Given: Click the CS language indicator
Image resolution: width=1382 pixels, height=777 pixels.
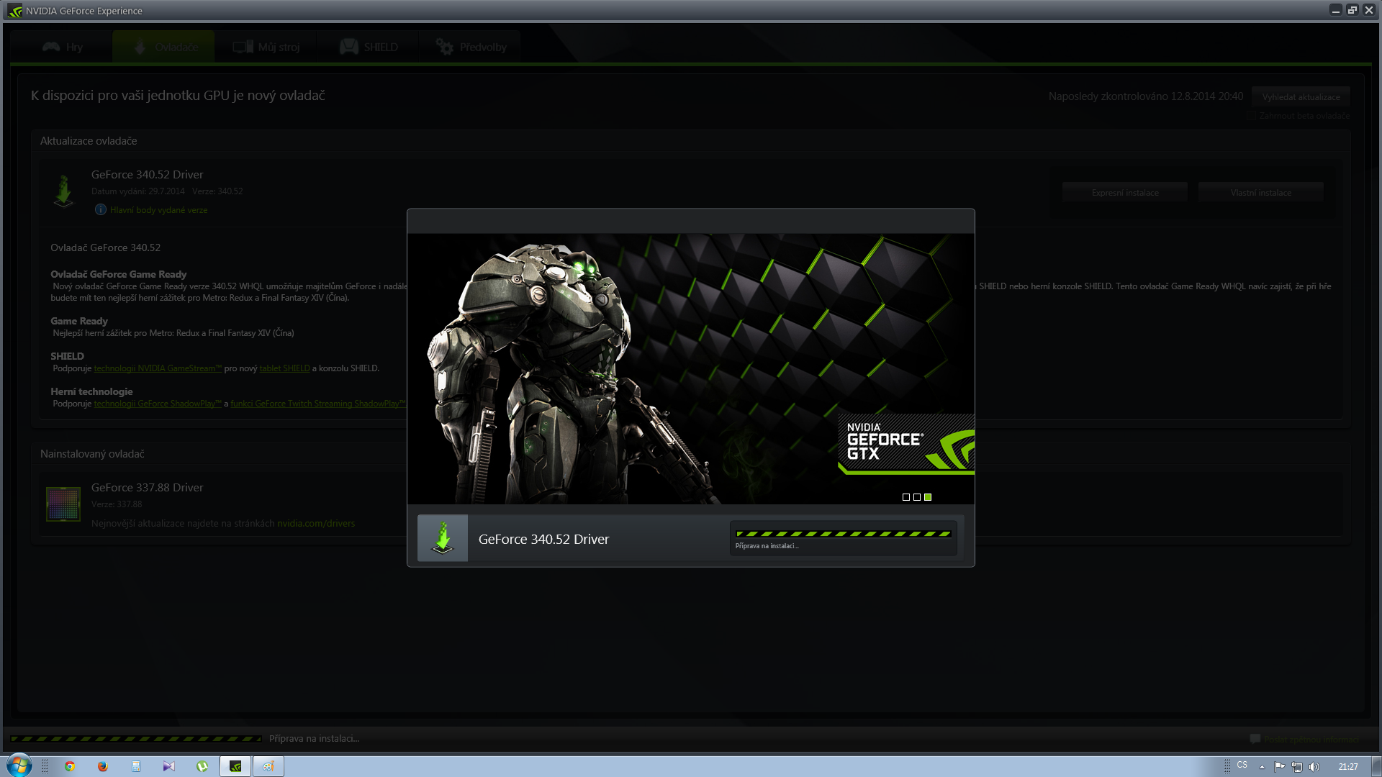Looking at the screenshot, I should [x=1242, y=765].
